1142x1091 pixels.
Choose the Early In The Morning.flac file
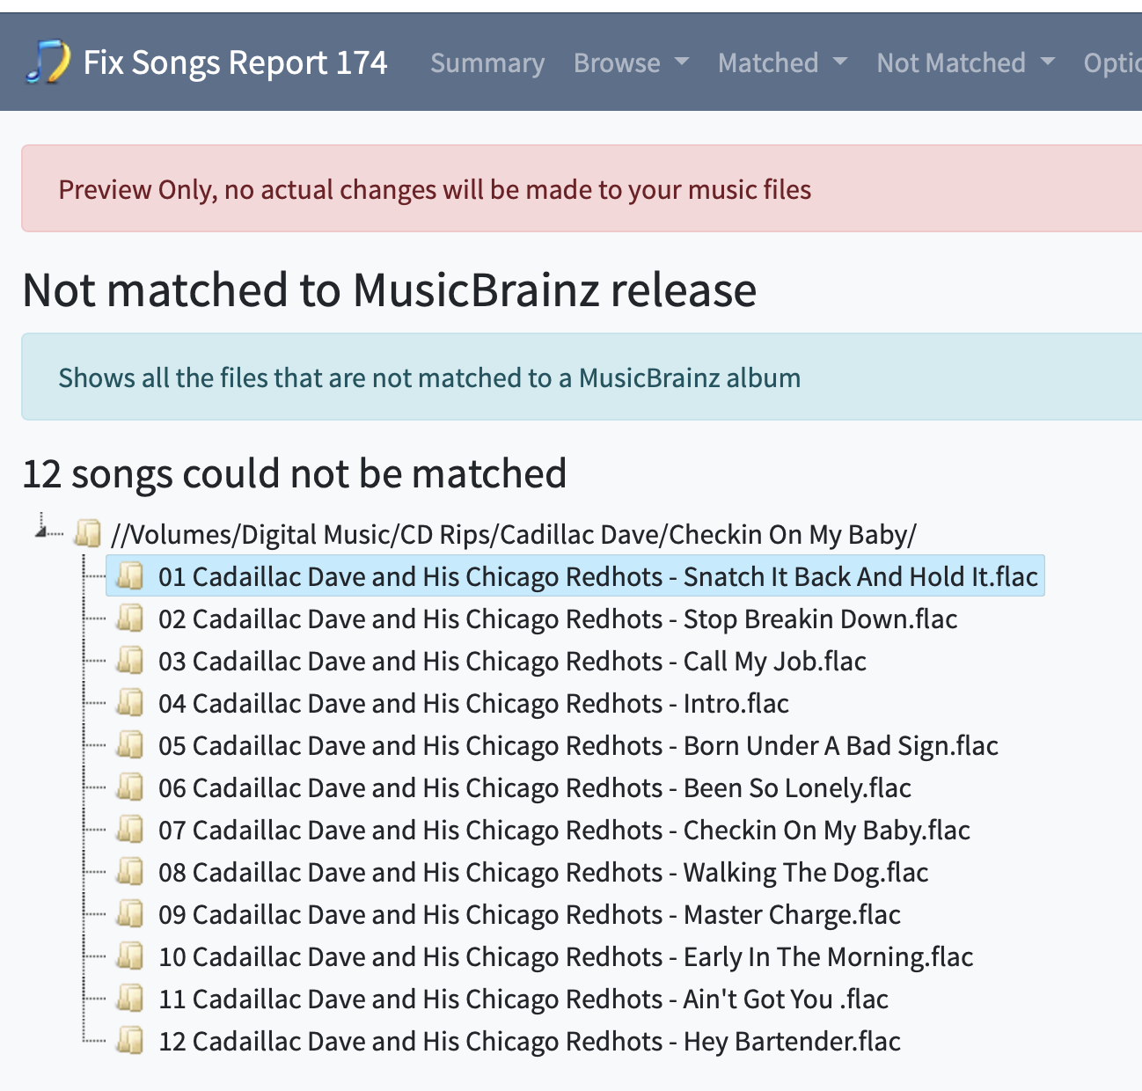point(565,956)
